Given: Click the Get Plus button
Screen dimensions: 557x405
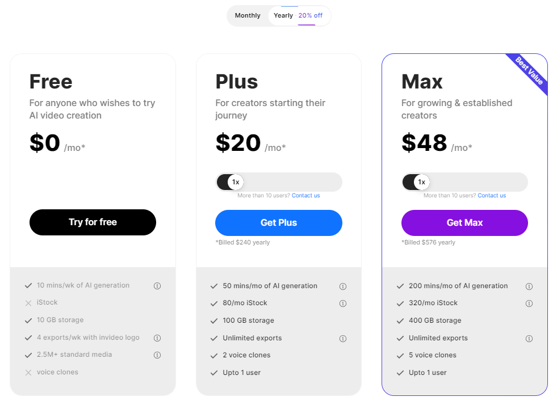Looking at the screenshot, I should pos(278,222).
